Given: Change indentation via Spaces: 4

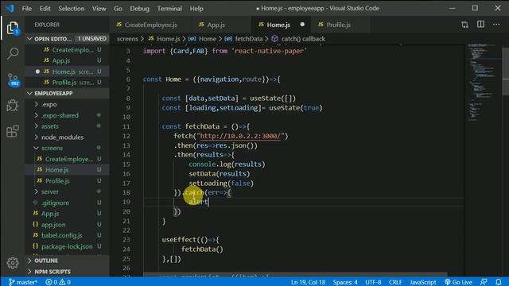Looking at the screenshot, I should click(x=345, y=282).
